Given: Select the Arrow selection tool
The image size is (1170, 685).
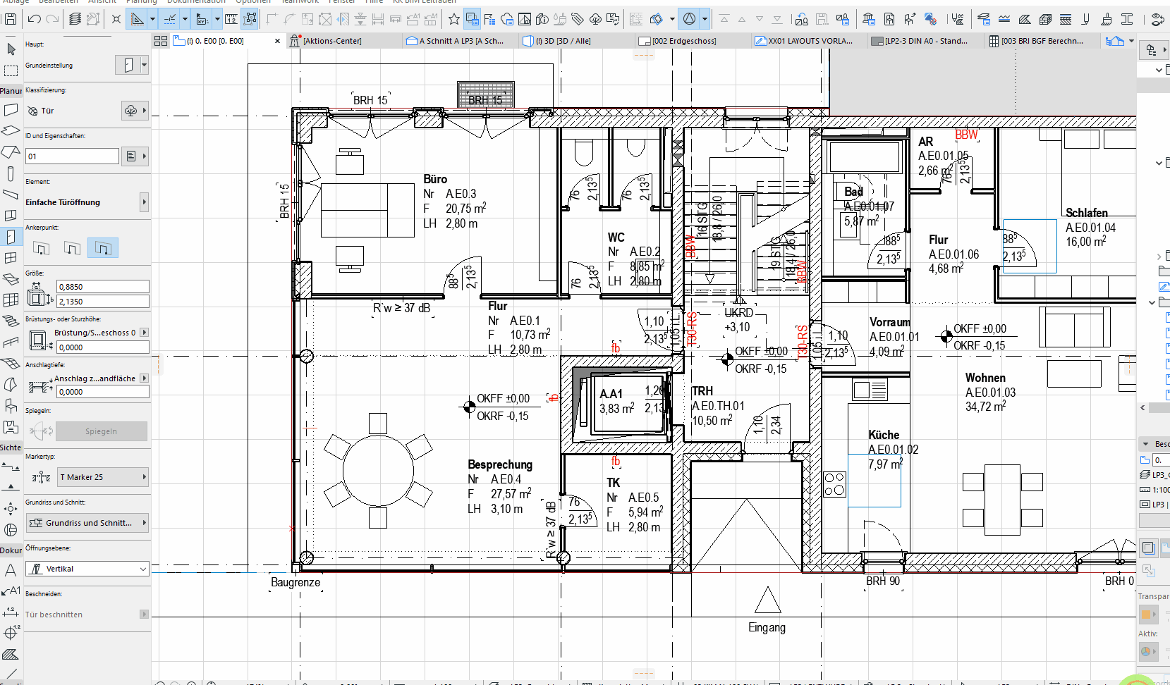Looking at the screenshot, I should tap(11, 49).
